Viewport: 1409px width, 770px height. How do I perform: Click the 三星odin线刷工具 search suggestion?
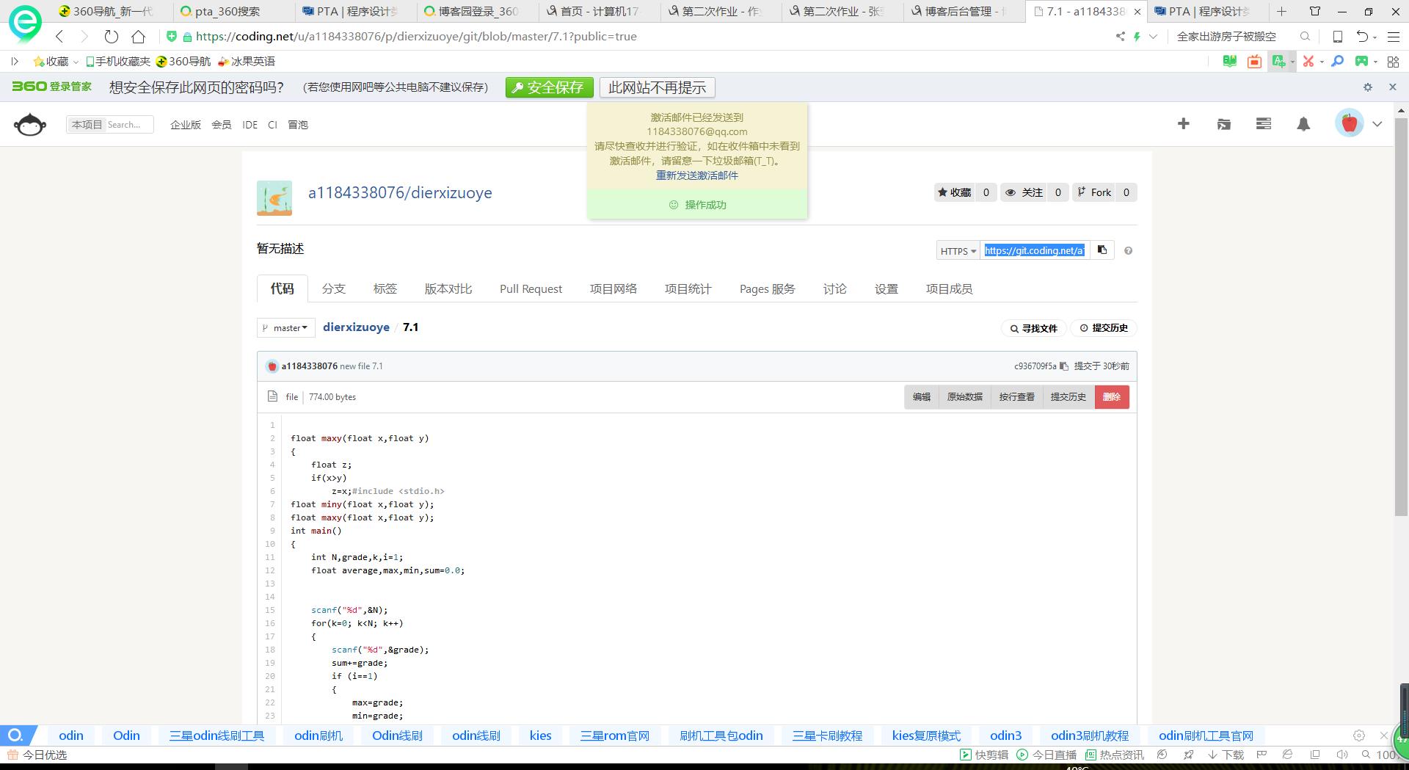(216, 736)
